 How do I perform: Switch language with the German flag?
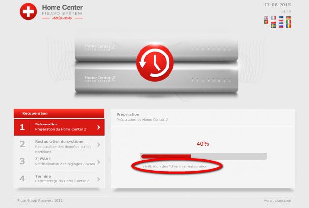pos(289,18)
